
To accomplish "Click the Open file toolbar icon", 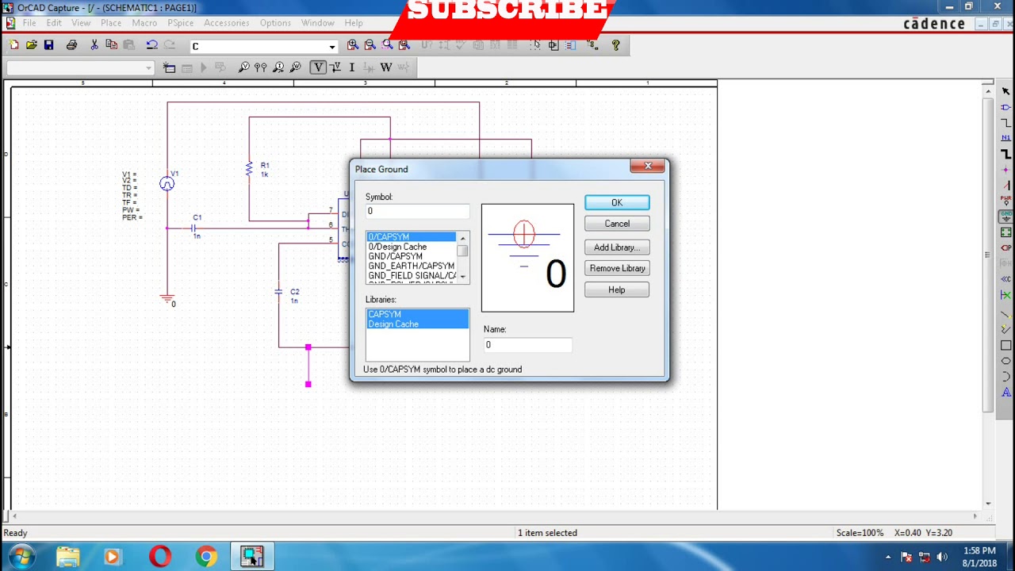I will pyautogui.click(x=32, y=45).
